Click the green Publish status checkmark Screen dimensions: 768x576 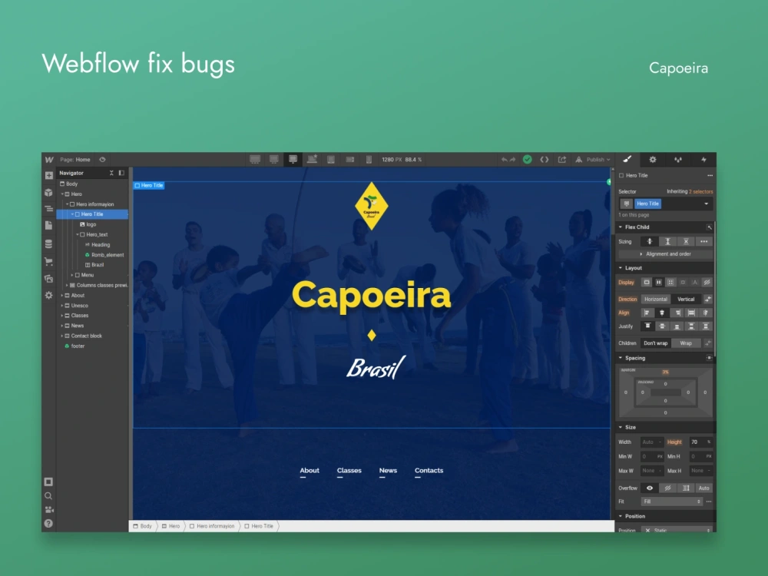tap(527, 159)
